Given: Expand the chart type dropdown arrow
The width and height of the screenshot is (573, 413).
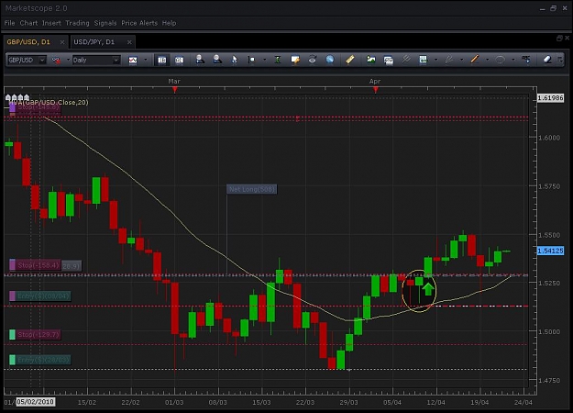Looking at the screenshot, I should pos(146,60).
